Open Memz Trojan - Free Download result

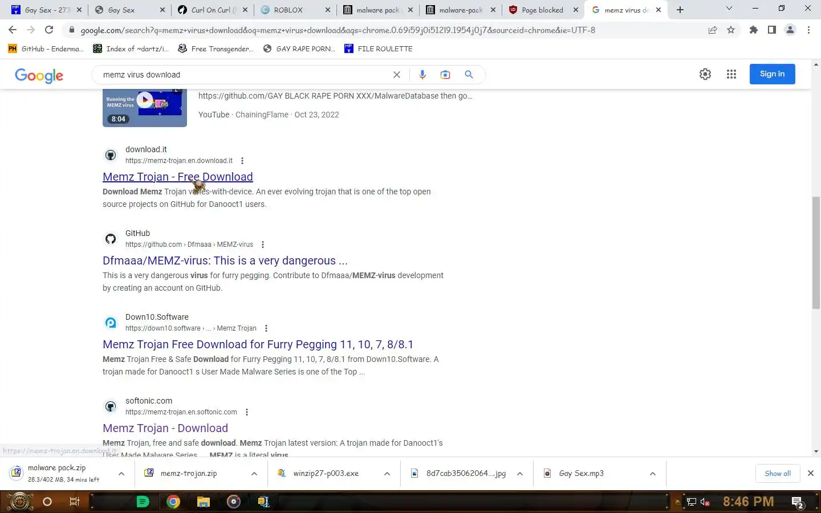(177, 177)
